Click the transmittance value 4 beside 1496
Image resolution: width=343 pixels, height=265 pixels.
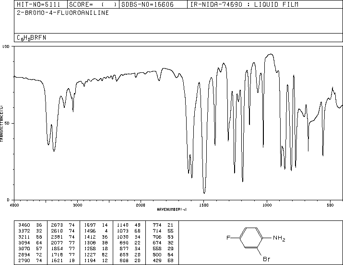pyautogui.click(x=106, y=231)
